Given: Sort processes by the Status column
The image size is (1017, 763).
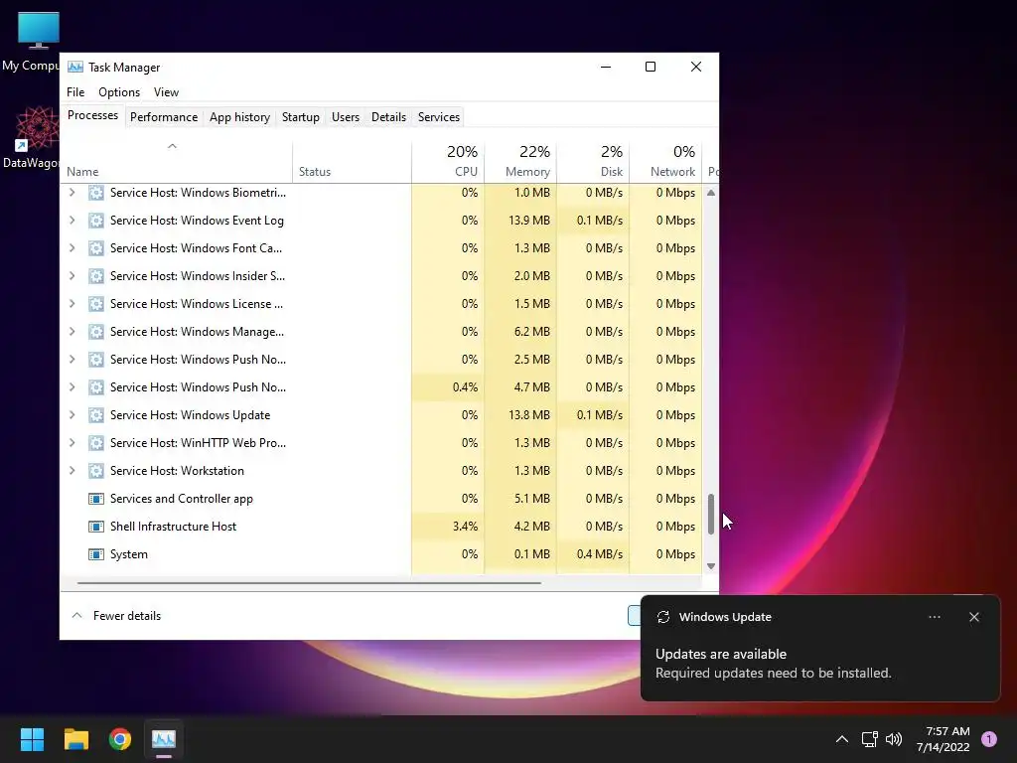Looking at the screenshot, I should 353,162.
